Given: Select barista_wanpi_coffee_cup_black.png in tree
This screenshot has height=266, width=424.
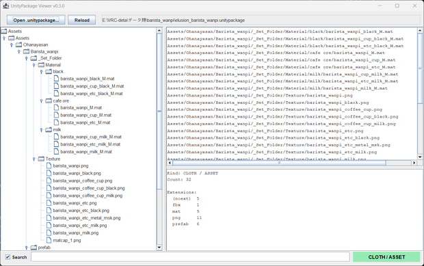Looking at the screenshot, I should tap(89, 188).
